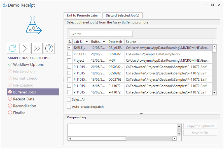Enable the Select All checkbox

click(x=69, y=100)
